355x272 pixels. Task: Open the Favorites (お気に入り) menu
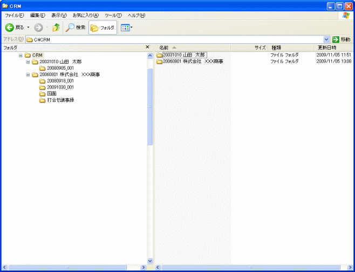[x=85, y=15]
